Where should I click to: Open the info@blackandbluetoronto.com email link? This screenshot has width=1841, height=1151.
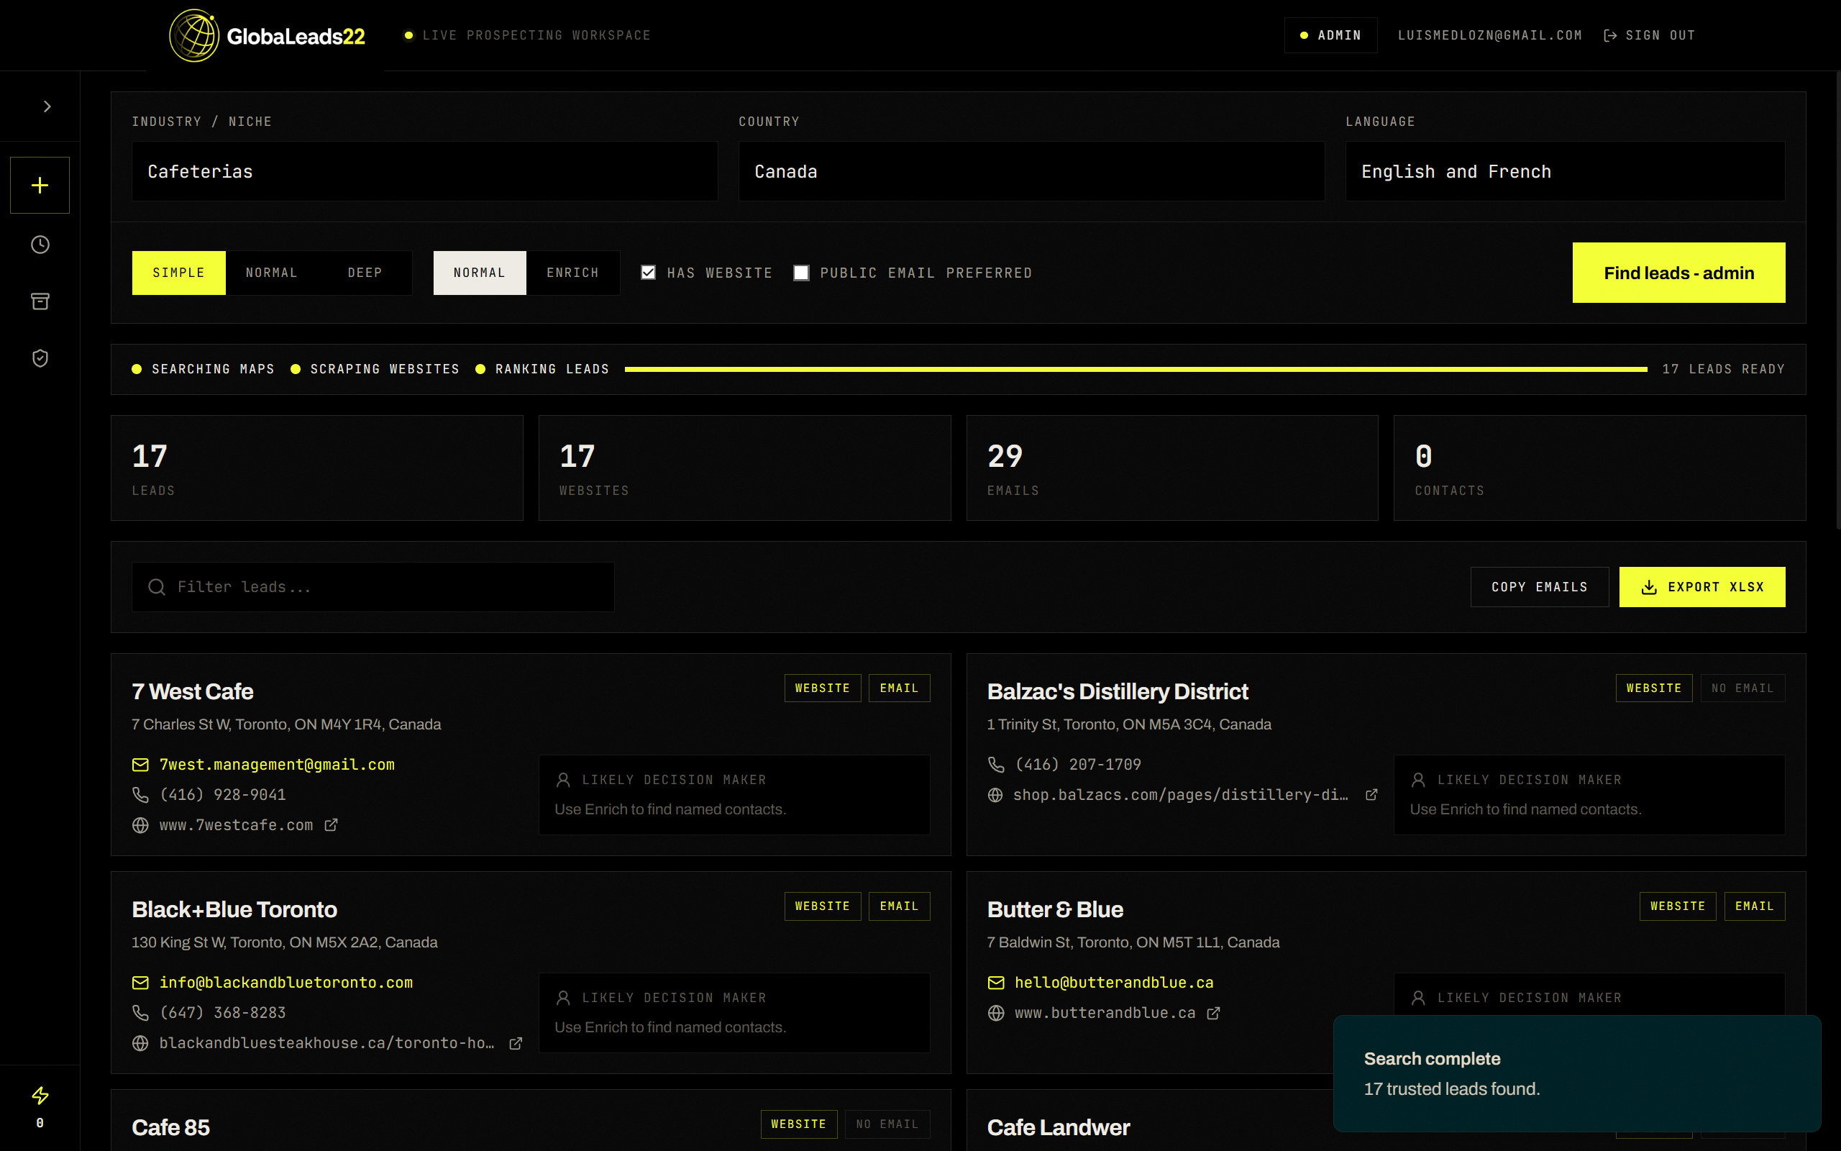pyautogui.click(x=286, y=983)
